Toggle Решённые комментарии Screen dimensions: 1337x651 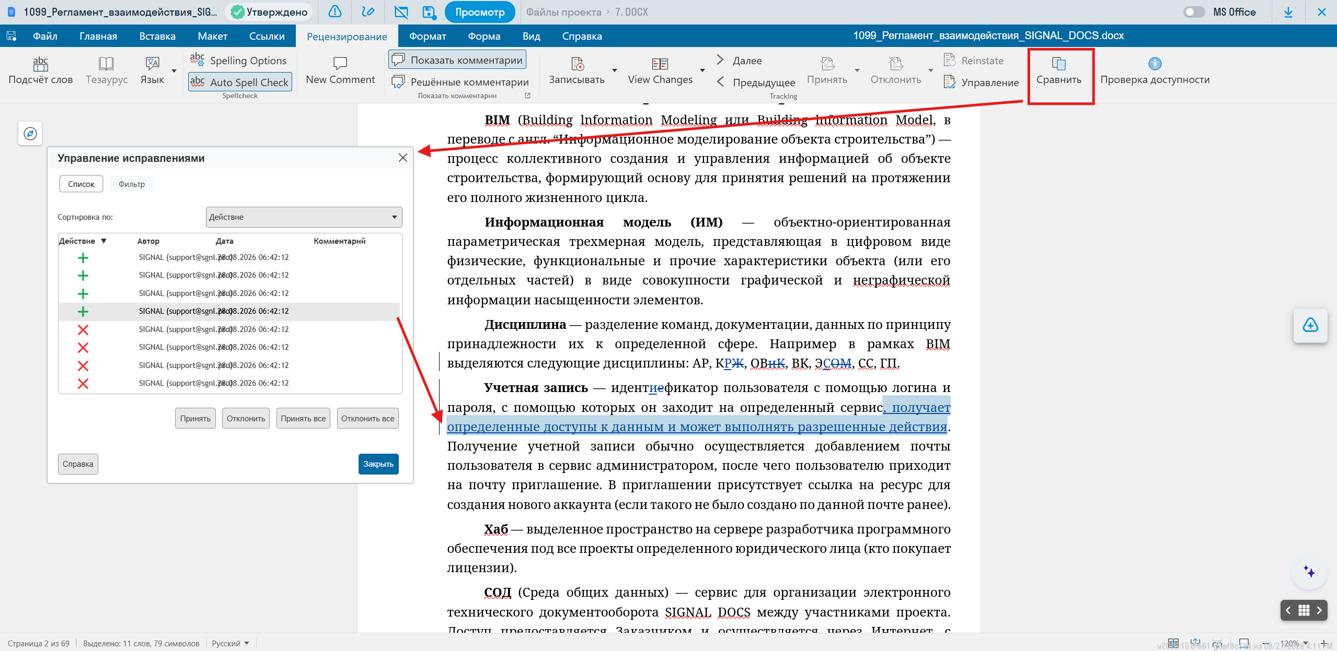click(460, 82)
